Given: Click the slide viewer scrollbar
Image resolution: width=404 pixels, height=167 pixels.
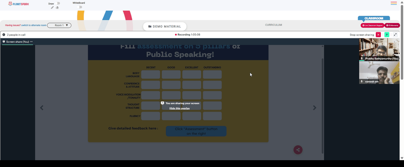Looking at the screenshot, I should click(x=322, y=106).
